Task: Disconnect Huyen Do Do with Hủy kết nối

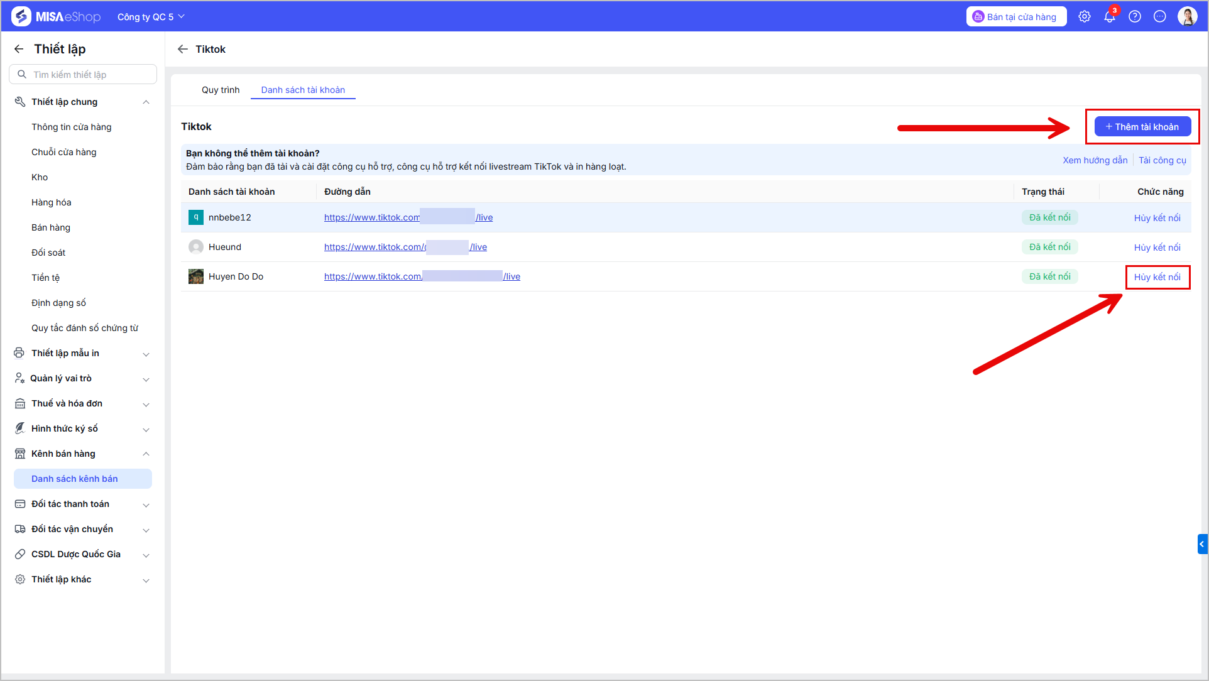Action: pos(1157,277)
